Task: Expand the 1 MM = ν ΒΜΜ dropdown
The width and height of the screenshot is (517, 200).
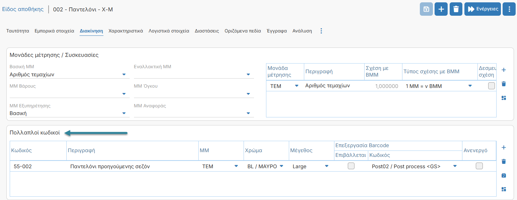Action: pyautogui.click(x=470, y=86)
